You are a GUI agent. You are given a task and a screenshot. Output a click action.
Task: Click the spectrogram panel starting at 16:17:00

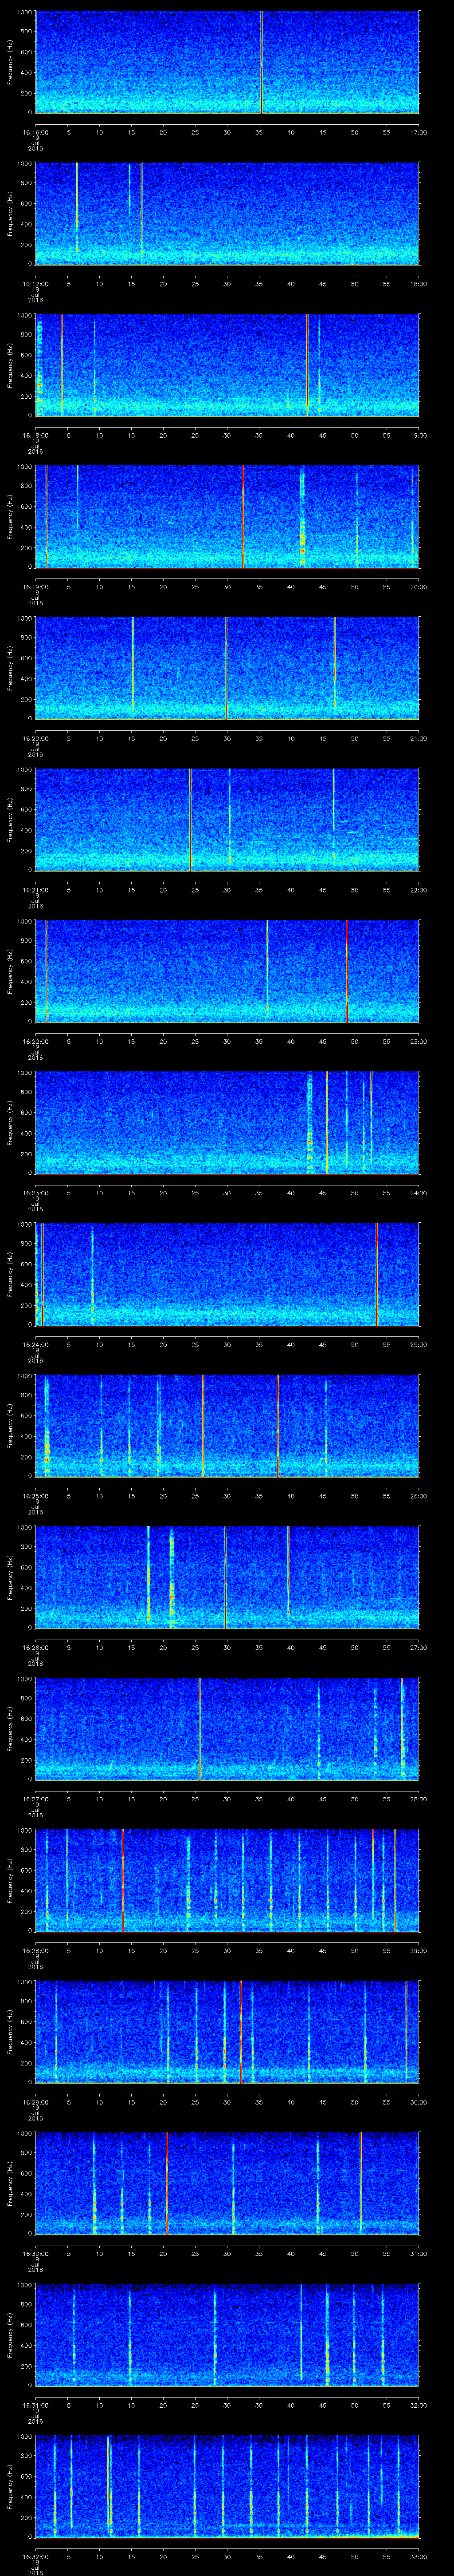(227, 214)
